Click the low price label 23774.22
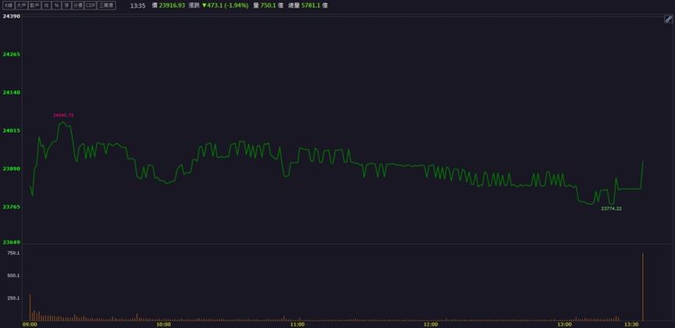 coord(611,209)
